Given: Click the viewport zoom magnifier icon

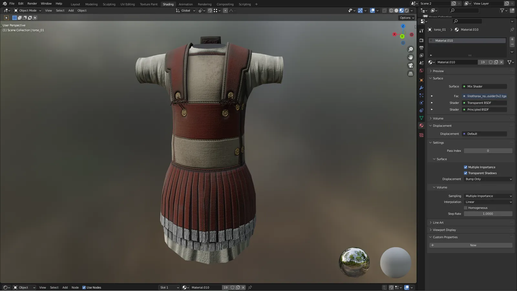Looking at the screenshot, I should (x=411, y=49).
